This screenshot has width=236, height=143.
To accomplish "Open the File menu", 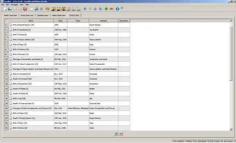I will click(x=3, y=5).
